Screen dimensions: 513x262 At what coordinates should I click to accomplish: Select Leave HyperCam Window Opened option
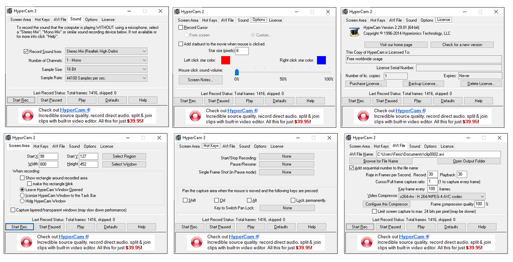(x=22, y=189)
